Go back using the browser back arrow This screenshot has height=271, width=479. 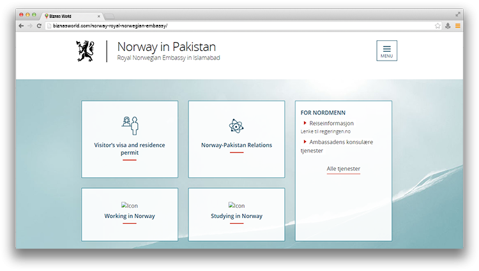point(21,26)
